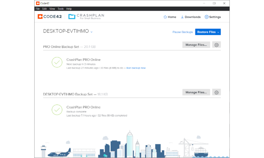The height and width of the screenshot is (158, 264).
Task: Click the 'Backup complete' status text
Action: tap(76, 112)
